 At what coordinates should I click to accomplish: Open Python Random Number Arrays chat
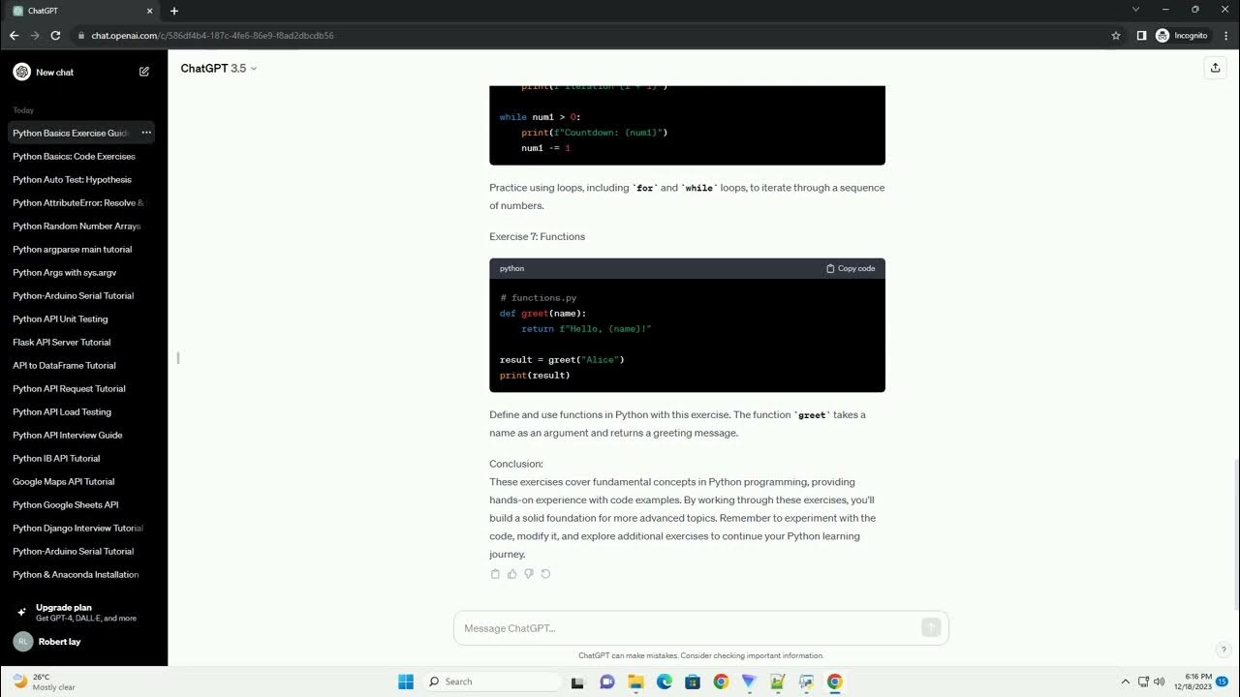pyautogui.click(x=81, y=226)
